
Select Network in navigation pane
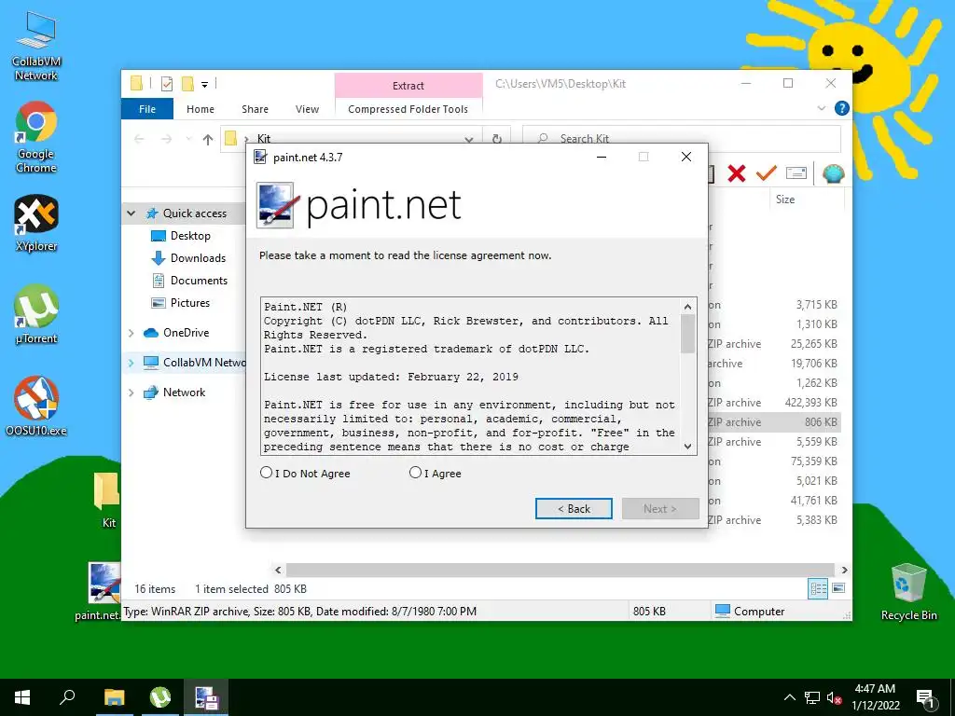click(x=184, y=392)
